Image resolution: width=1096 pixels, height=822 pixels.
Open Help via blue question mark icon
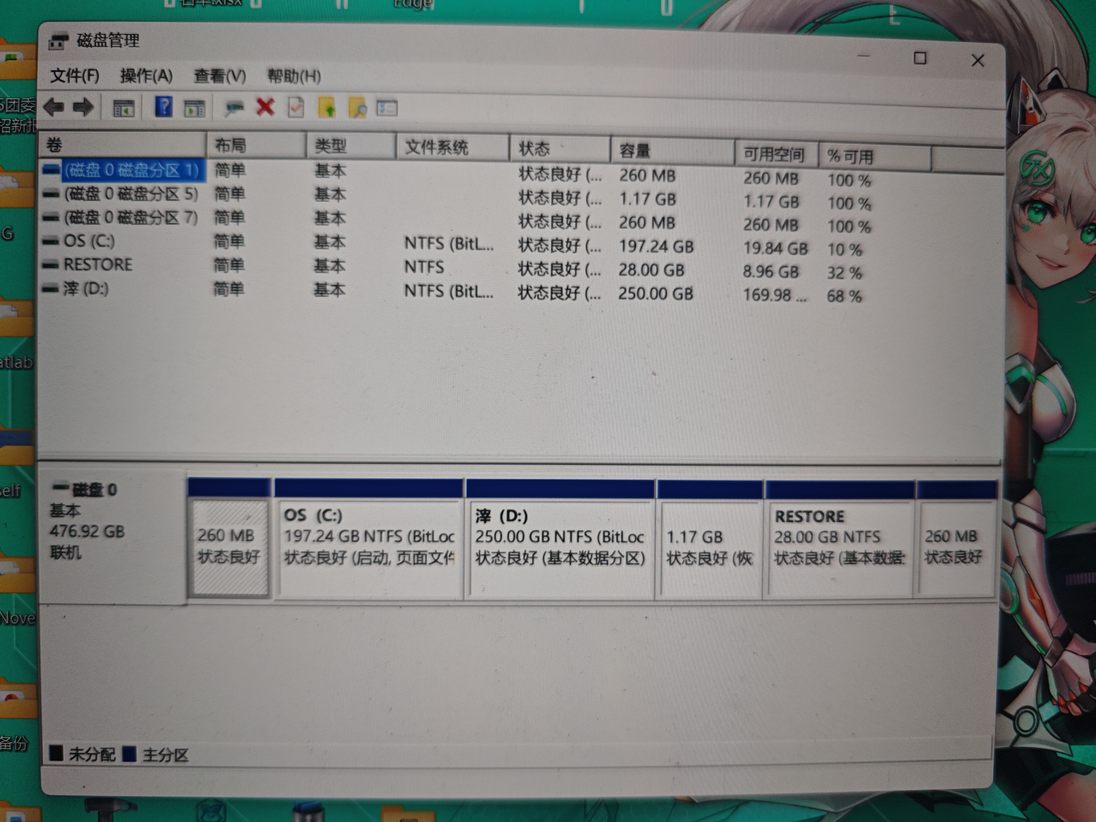point(163,106)
